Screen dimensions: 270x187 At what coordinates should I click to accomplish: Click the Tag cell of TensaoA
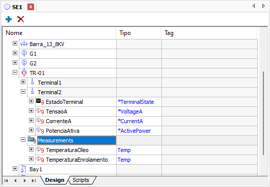point(210,111)
